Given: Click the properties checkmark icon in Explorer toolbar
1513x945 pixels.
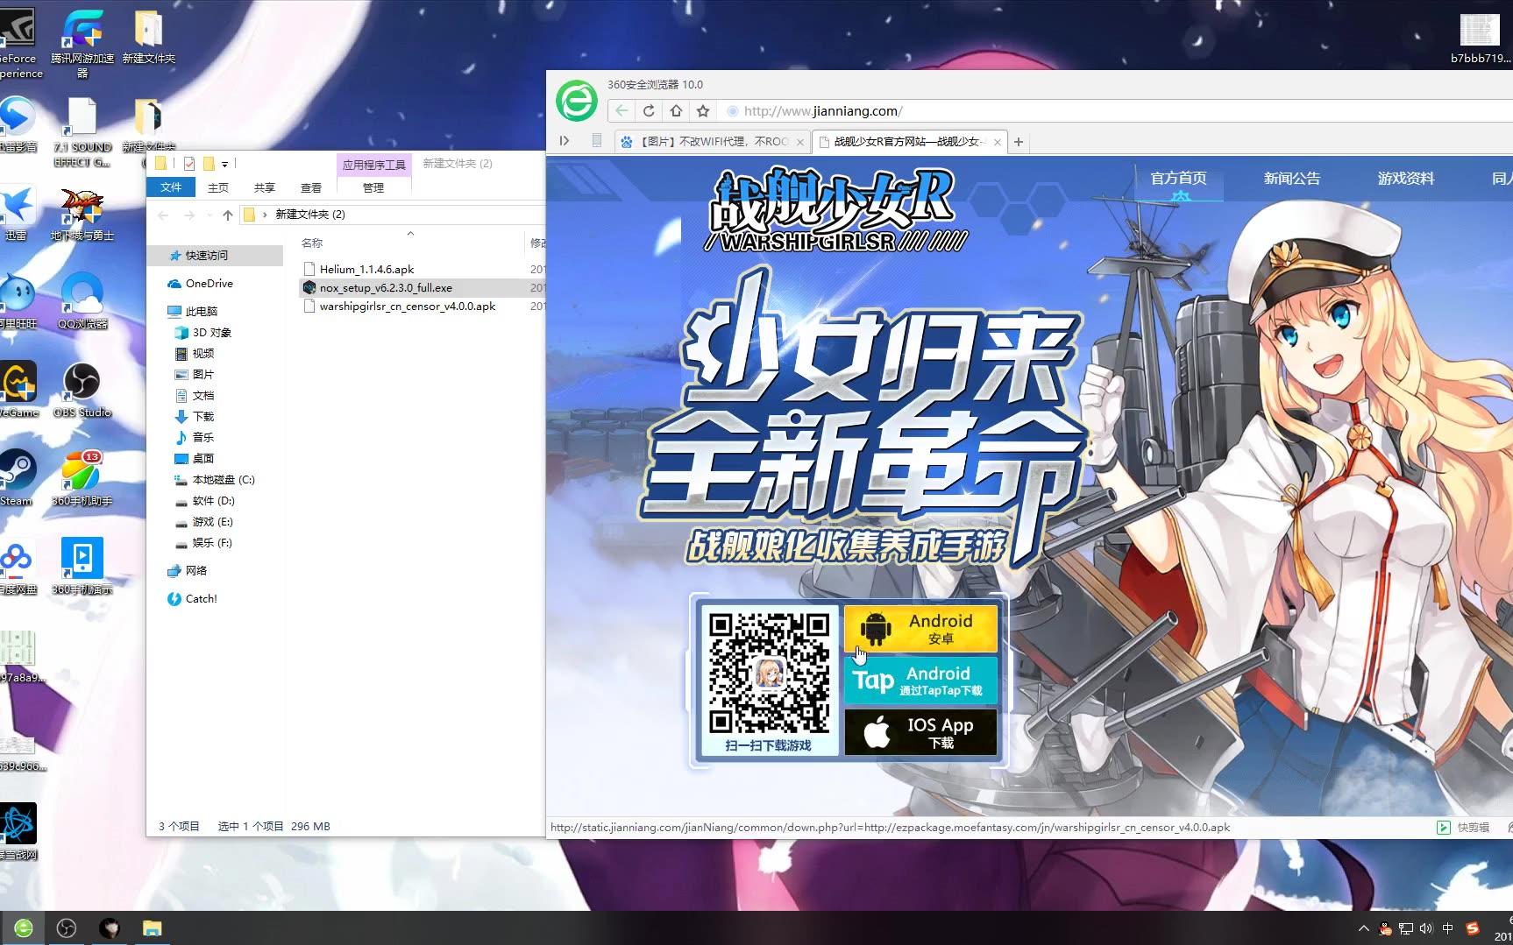Looking at the screenshot, I should pos(189,164).
